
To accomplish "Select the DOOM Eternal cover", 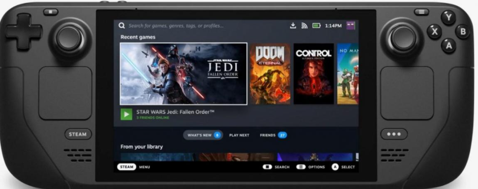I will (x=270, y=74).
